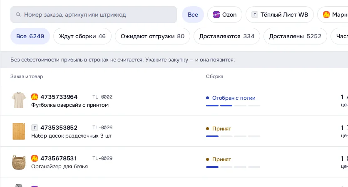Click the Yandex Market logo in top chip

pyautogui.click(x=326, y=15)
